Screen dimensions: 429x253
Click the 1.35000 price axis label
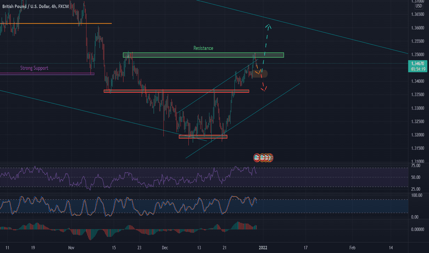[417, 55]
